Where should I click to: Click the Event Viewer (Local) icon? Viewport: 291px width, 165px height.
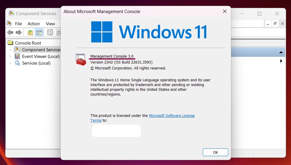click(x=17, y=56)
